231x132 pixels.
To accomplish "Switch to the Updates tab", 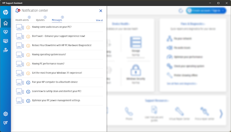I will click(x=40, y=20).
